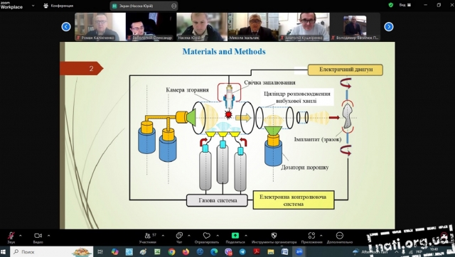Expand arrow beside Чат

(189, 236)
